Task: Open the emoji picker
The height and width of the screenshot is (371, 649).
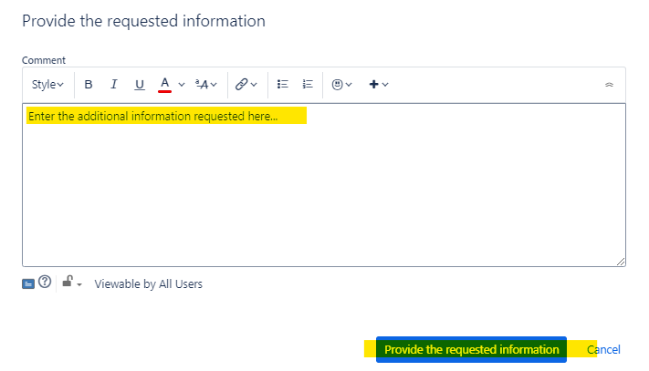Action: (340, 85)
